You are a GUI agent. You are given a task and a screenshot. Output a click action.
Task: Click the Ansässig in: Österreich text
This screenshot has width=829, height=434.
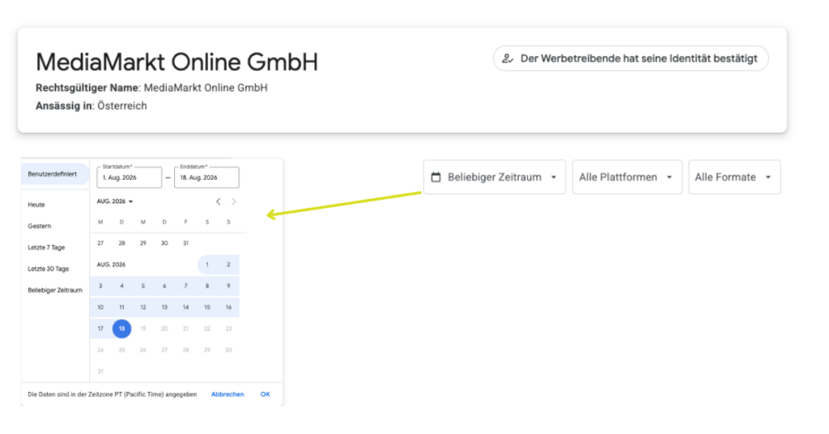(91, 106)
